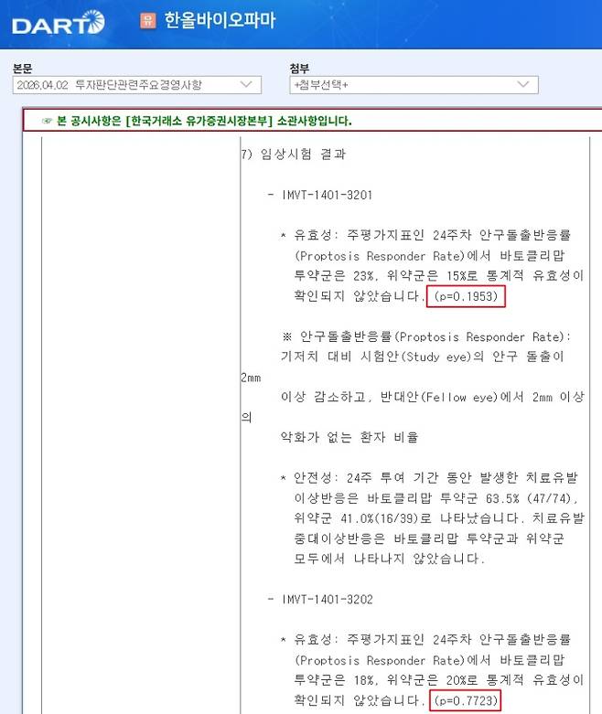Click the orange 유 market badge icon
Viewport: 602px width, 714px height.
pos(147,20)
